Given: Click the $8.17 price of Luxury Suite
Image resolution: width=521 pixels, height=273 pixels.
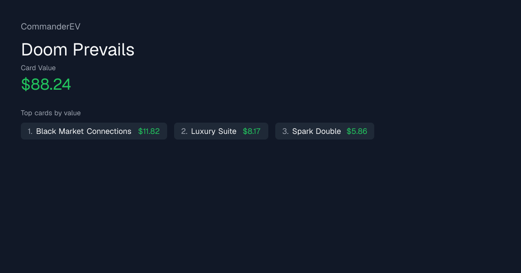Looking at the screenshot, I should tap(252, 131).
